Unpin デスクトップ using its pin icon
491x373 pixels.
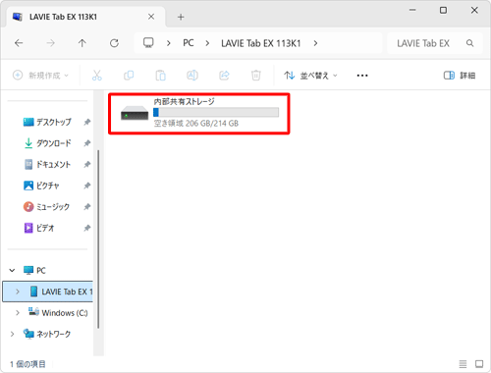86,122
